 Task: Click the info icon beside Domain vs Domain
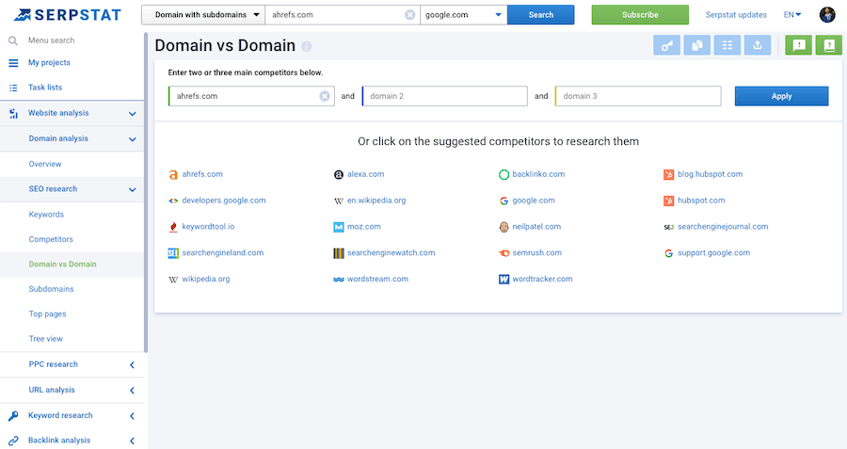pyautogui.click(x=306, y=46)
